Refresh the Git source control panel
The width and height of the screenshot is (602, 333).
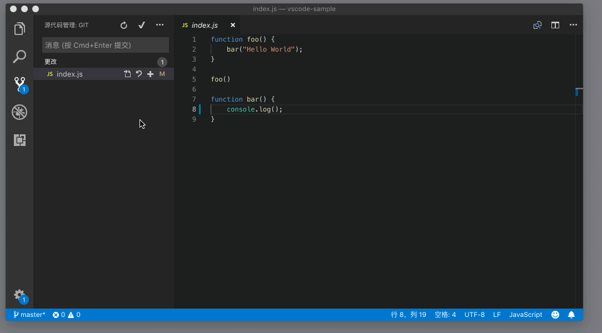[x=124, y=25]
